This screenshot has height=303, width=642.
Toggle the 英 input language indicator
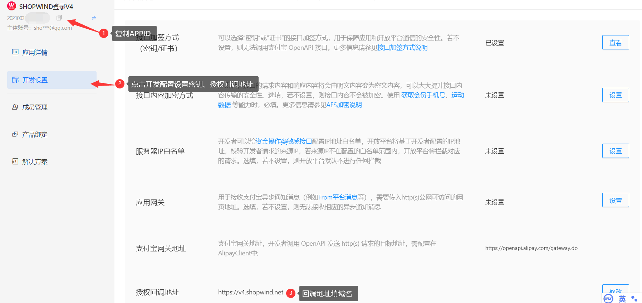(x=622, y=299)
